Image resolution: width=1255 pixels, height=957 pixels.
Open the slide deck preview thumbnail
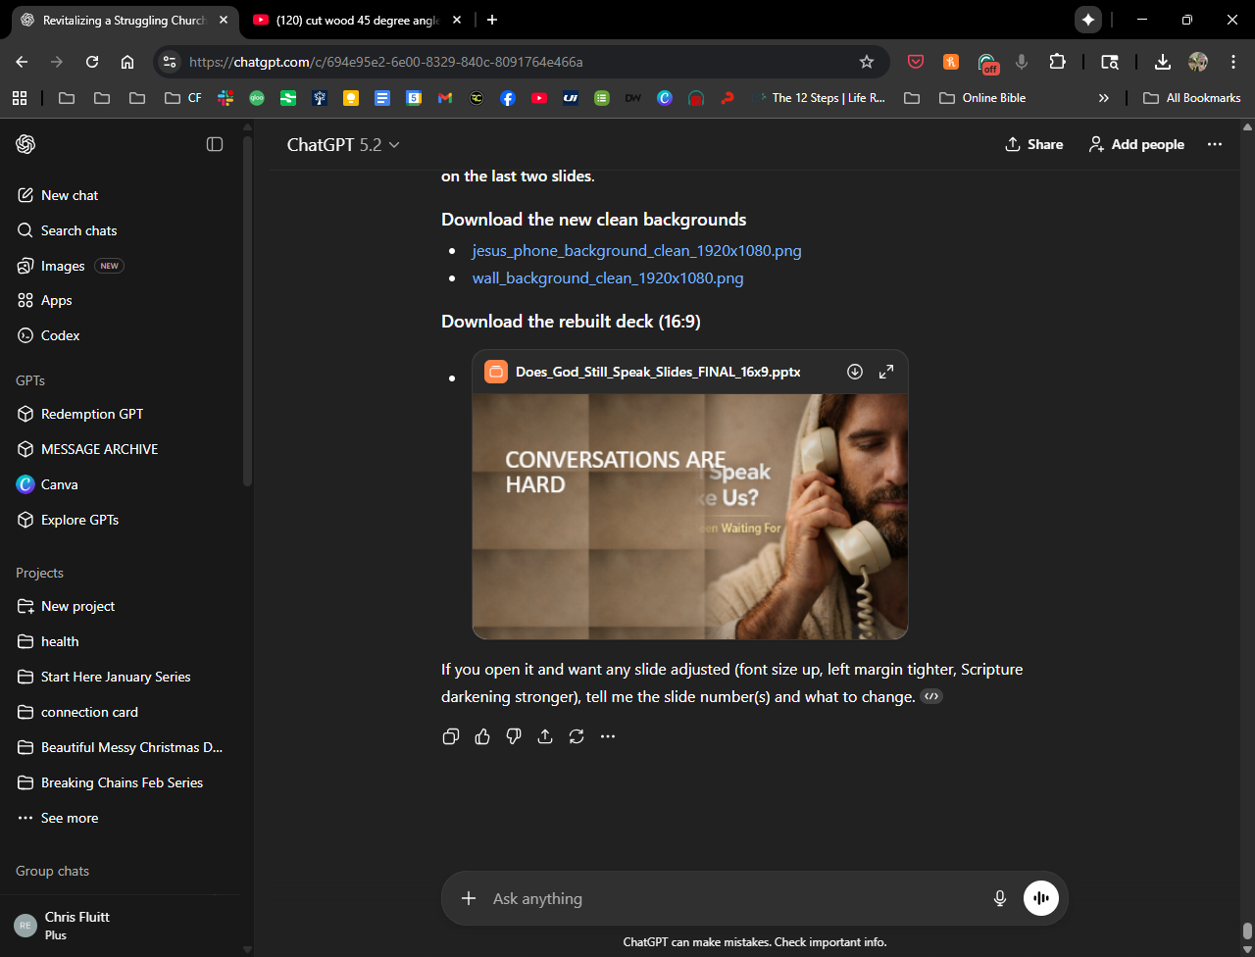[689, 516]
